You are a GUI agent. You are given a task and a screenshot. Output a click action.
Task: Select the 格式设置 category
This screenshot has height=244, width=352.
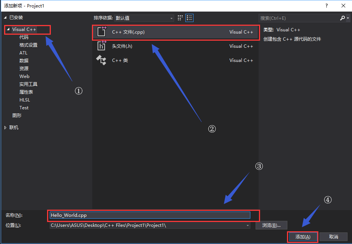[28, 45]
